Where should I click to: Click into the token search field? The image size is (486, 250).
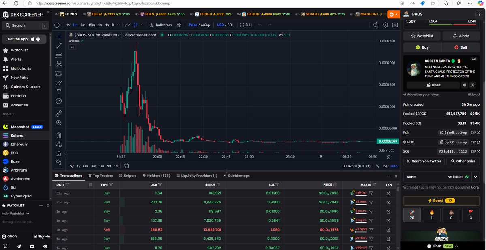(24, 25)
